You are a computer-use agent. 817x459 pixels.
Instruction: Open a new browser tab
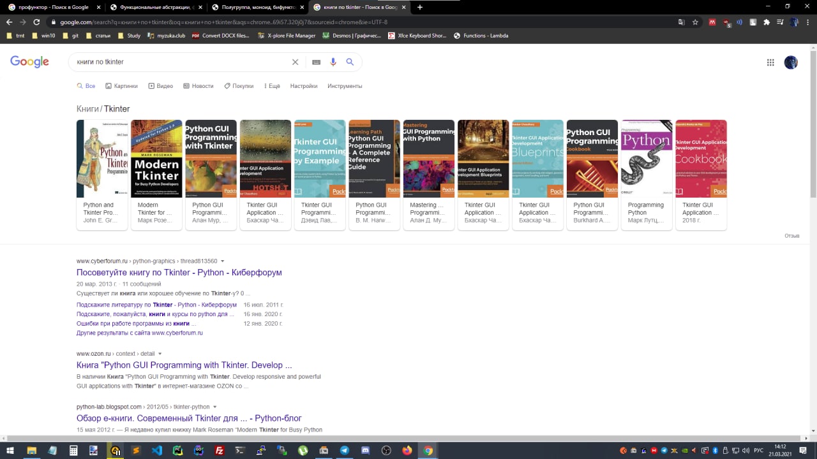click(x=419, y=7)
